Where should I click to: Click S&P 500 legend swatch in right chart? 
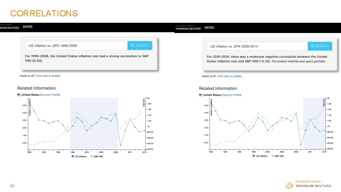[273, 156]
